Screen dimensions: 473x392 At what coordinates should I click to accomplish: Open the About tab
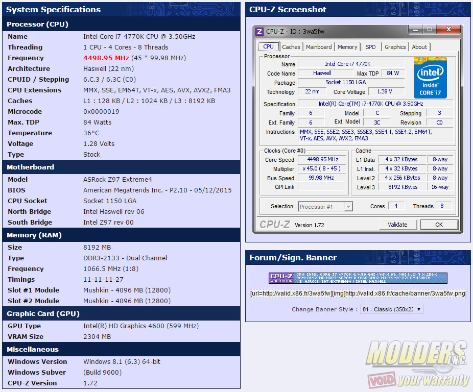tap(419, 47)
